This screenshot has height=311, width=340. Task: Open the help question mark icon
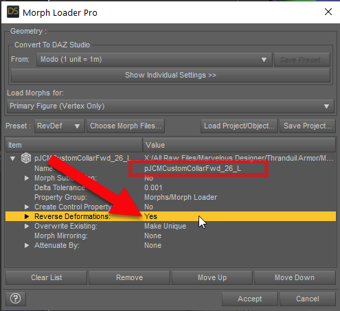(16, 299)
